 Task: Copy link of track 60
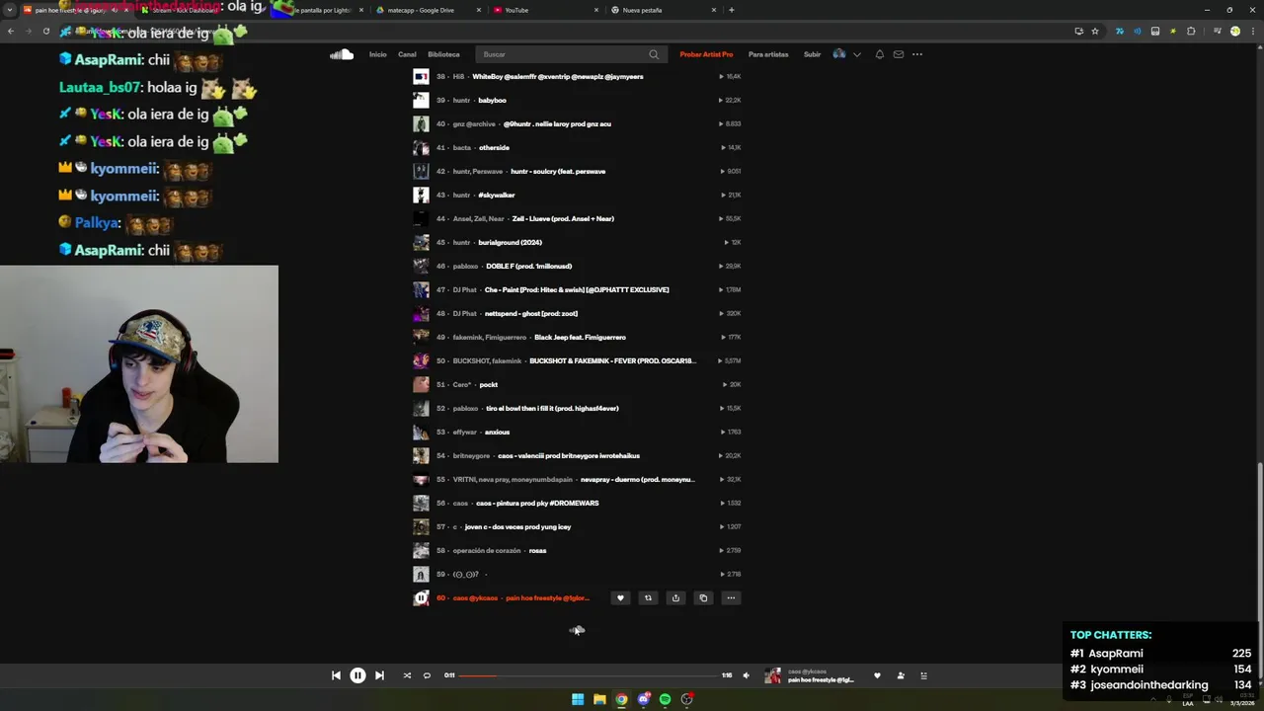[x=703, y=597]
